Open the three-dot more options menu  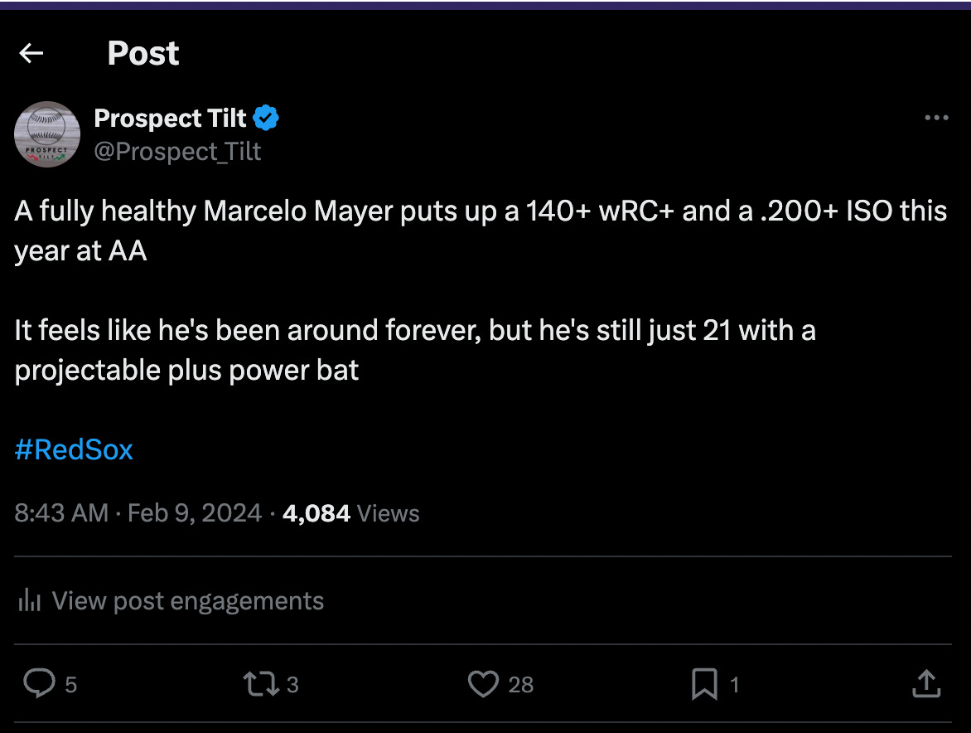click(935, 119)
